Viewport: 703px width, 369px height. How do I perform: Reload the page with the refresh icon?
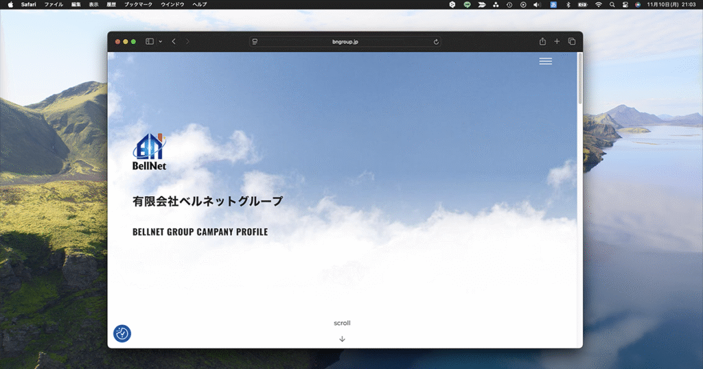[436, 42]
